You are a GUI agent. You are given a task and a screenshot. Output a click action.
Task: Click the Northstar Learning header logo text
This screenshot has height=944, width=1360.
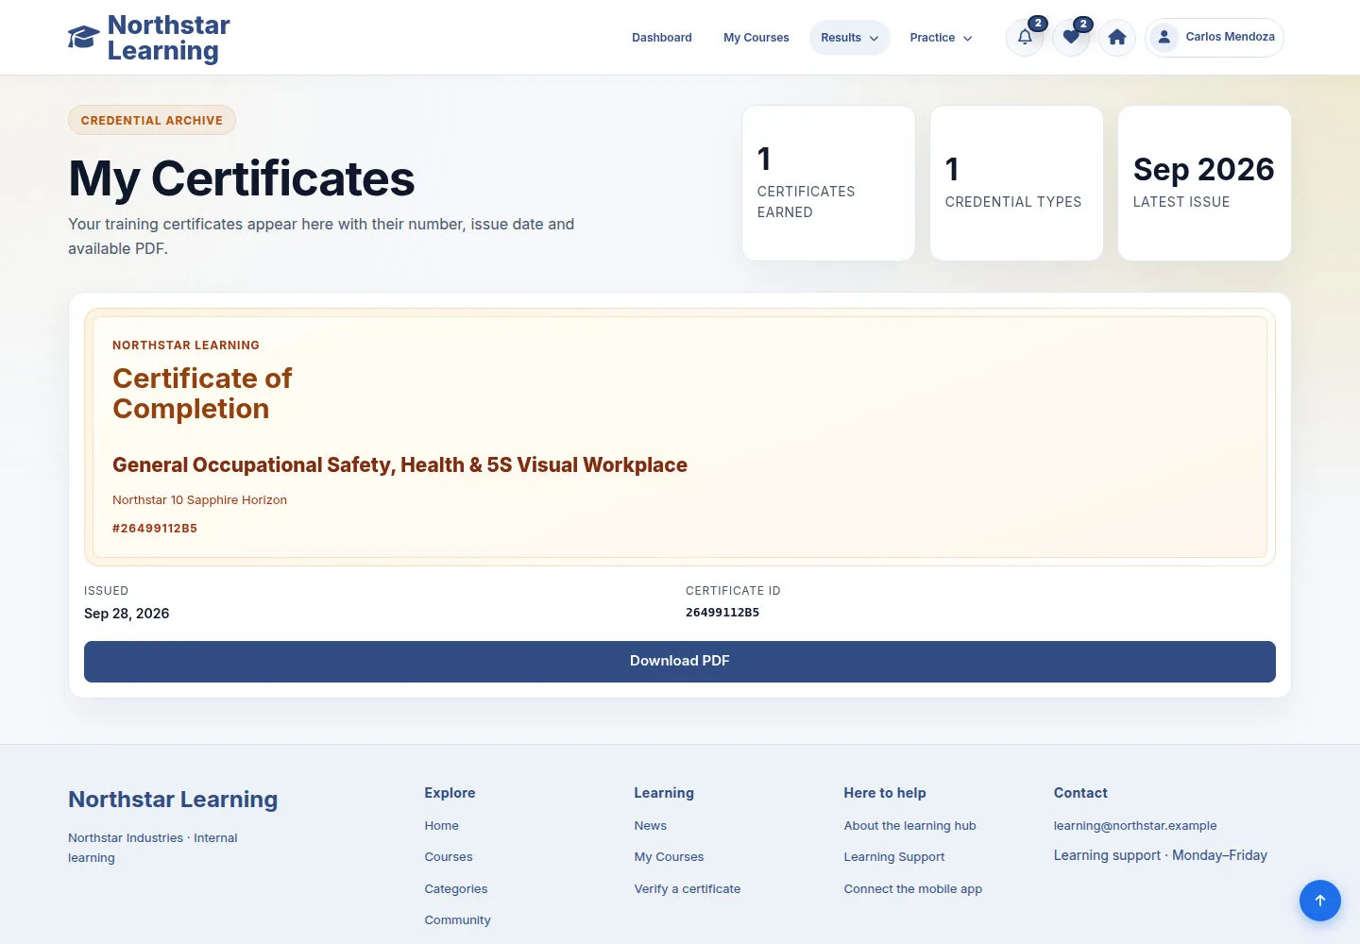coord(168,38)
